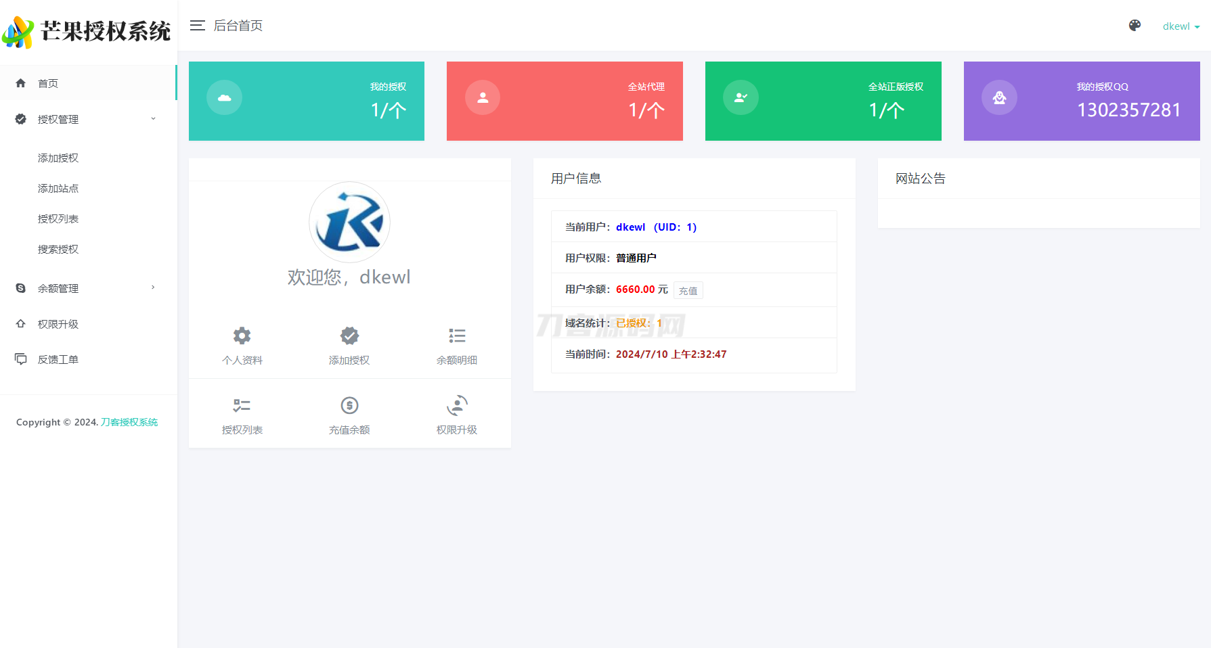The image size is (1211, 648).
Task: Open 充值余额 via the dollar icon
Action: click(x=349, y=405)
